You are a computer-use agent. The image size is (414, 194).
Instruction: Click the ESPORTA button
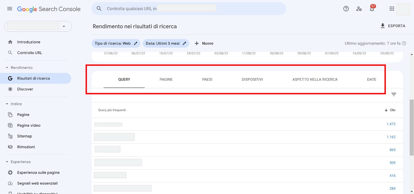393,26
